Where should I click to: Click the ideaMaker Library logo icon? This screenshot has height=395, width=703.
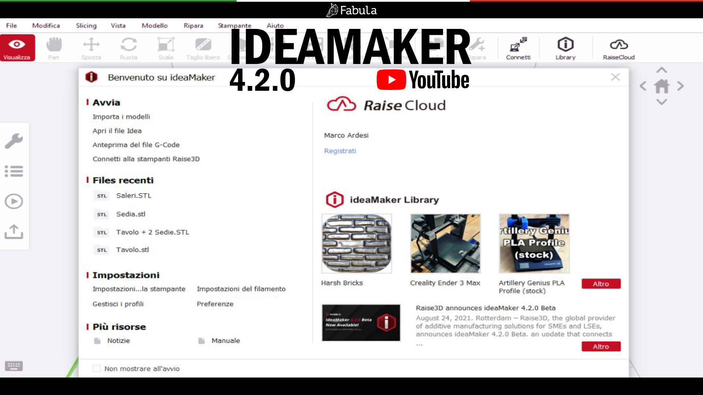click(x=335, y=200)
